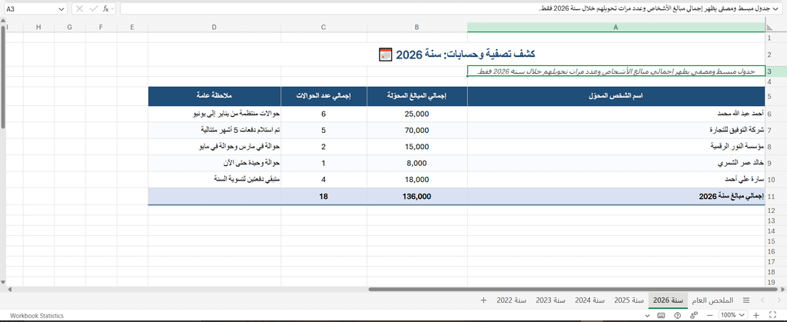
Task: Click the Cancel X in the formula bar
Action: point(79,9)
